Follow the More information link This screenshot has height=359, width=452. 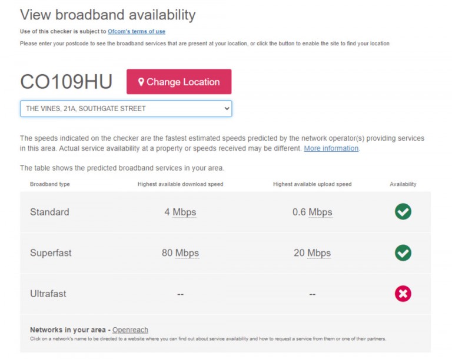point(331,148)
